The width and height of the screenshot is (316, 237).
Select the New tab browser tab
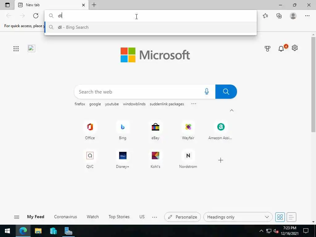[52, 5]
